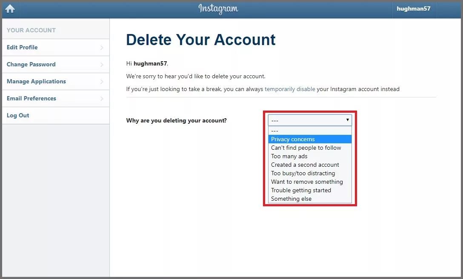Open Email Preferences section
Screen dimensions: 463x279
55,99
